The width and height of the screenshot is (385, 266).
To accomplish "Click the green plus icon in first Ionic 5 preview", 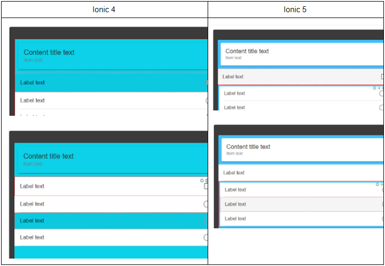I will tap(379, 88).
